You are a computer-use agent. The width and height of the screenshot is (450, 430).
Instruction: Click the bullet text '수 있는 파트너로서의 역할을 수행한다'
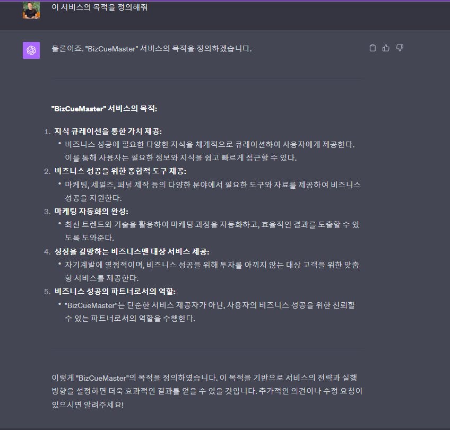[x=129, y=318]
